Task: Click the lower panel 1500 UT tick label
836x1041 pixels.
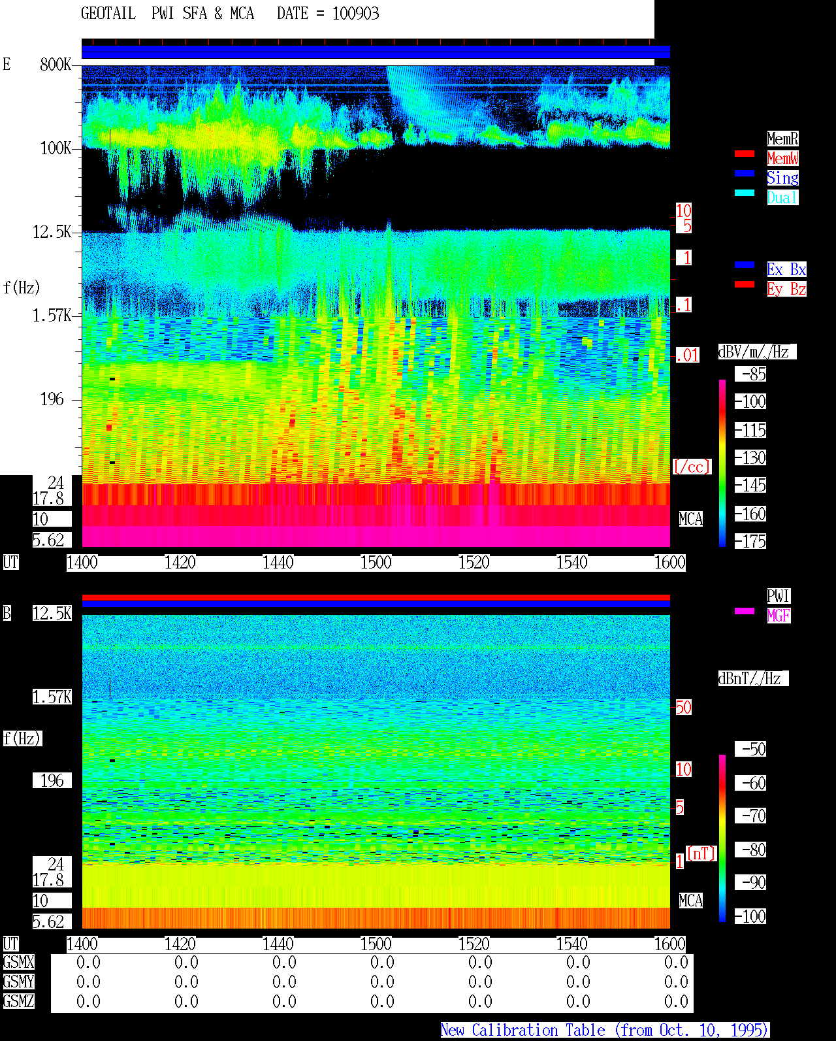Action: point(376,944)
